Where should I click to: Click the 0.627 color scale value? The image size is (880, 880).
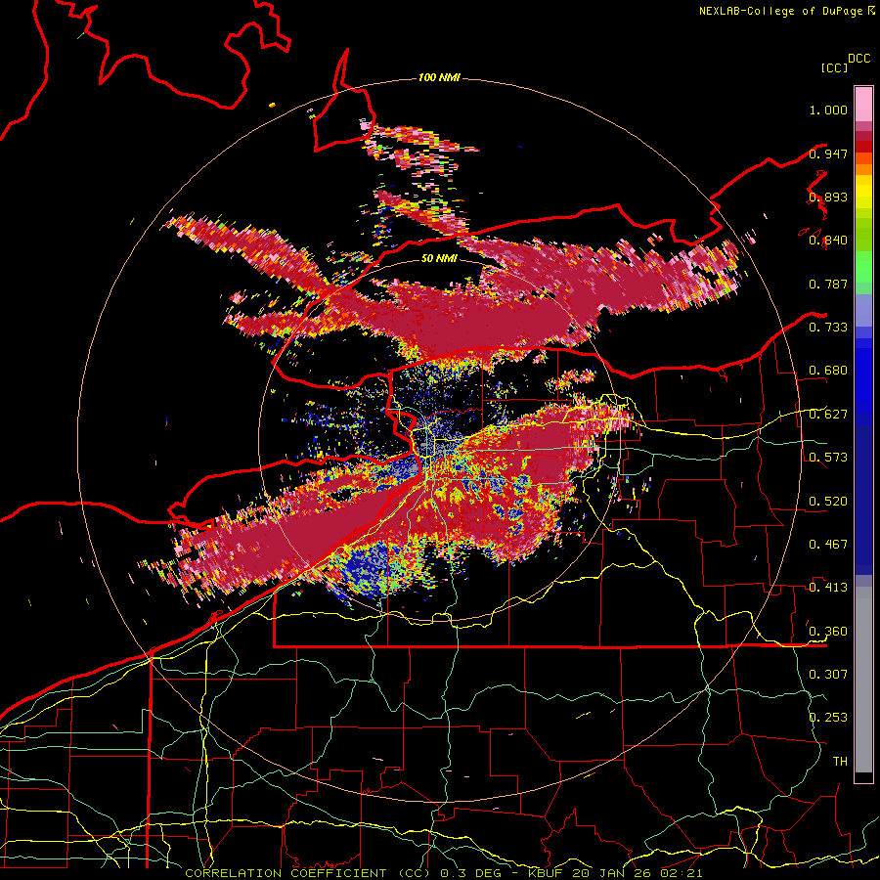(828, 415)
